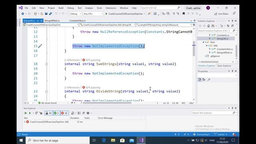Click the Navigate Backward circle arrow
This screenshot has width=256, height=144.
tap(23, 14)
